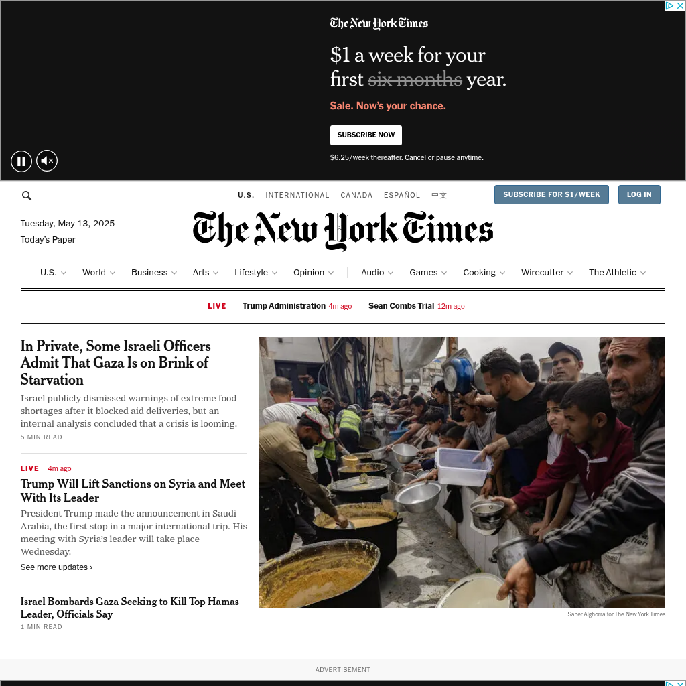Click See more updates link

pos(56,567)
